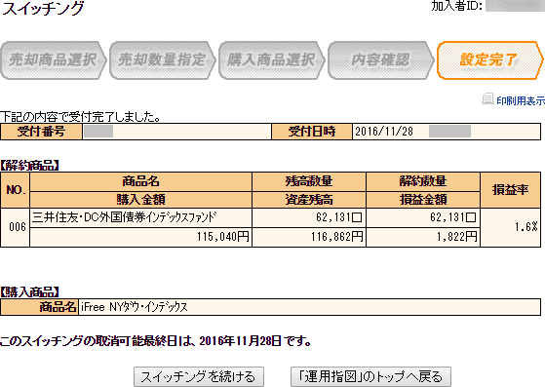The width and height of the screenshot is (545, 387).
Task: Click the スイッチング page title
Action: click(43, 9)
